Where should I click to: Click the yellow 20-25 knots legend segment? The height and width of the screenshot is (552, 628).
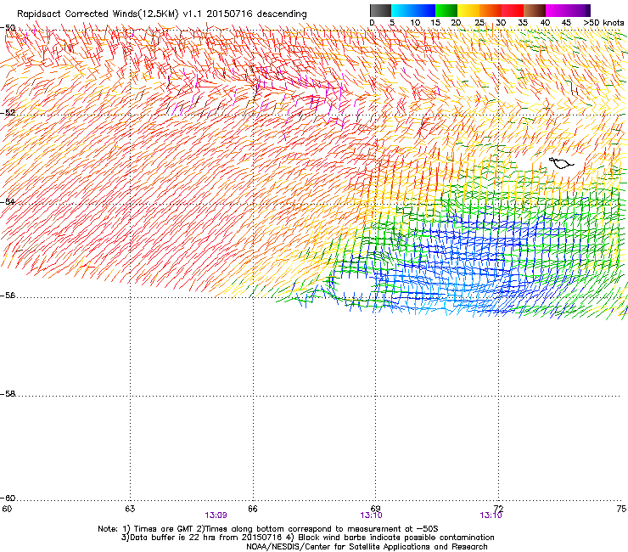(468, 10)
